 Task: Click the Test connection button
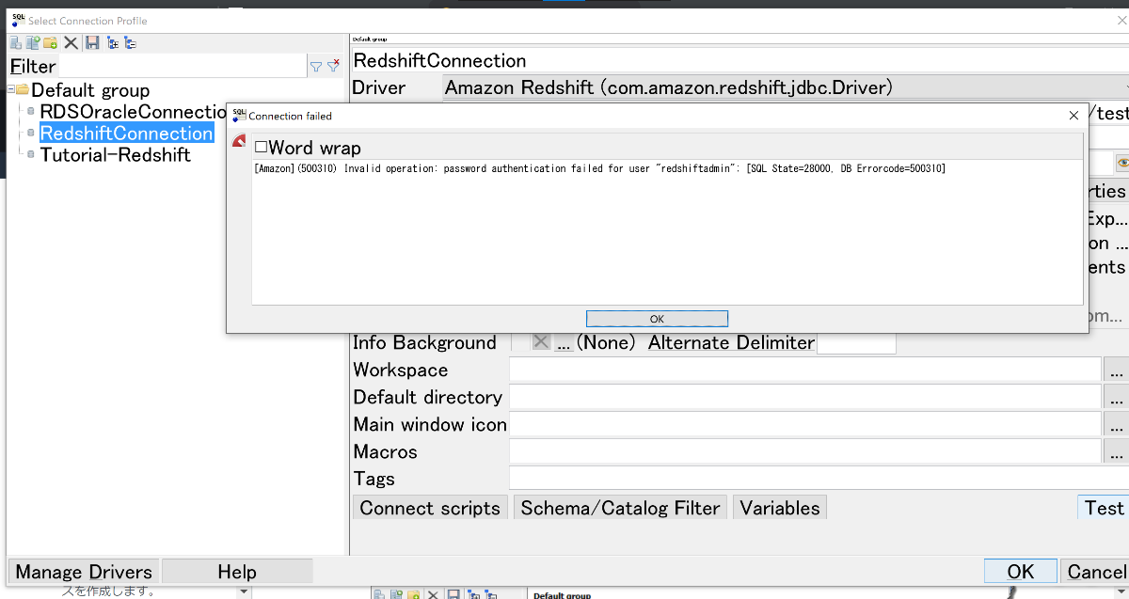click(1104, 508)
